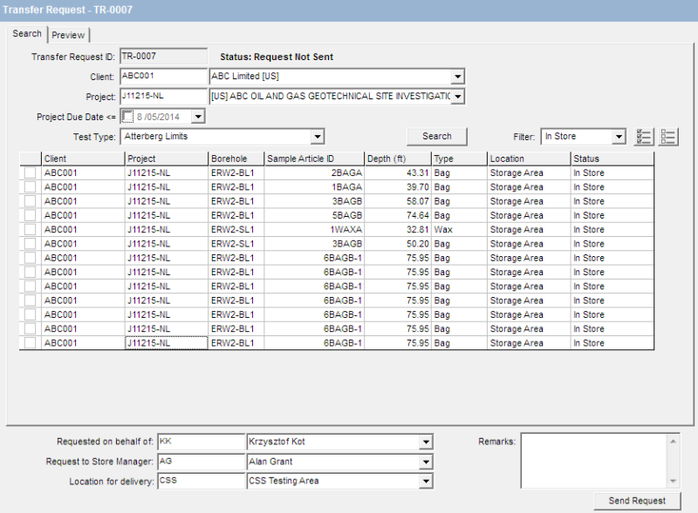Open the Test Type dropdown
Screen dimensions: 698x513
pyautogui.click(x=317, y=136)
